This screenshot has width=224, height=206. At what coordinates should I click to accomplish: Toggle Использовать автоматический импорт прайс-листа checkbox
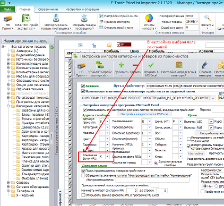83,91
